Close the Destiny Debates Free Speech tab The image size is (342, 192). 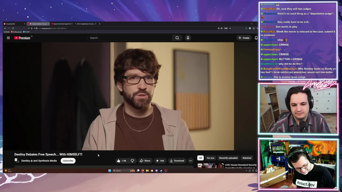click(48, 24)
